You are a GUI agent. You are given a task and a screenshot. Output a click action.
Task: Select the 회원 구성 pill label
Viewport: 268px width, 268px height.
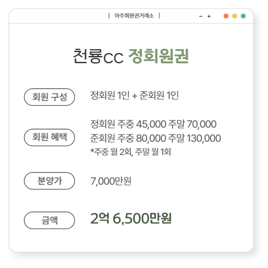pyautogui.click(x=49, y=97)
